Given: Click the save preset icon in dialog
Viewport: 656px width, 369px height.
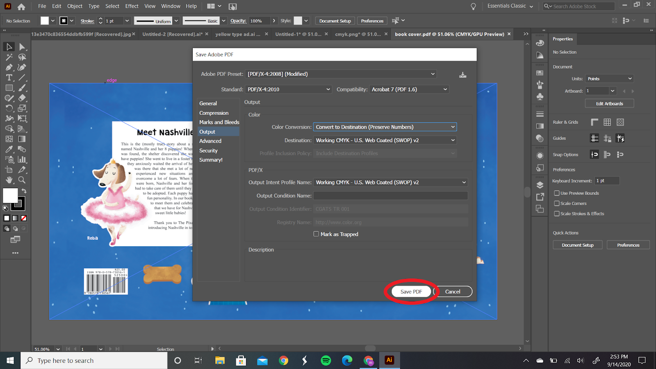Looking at the screenshot, I should (463, 75).
